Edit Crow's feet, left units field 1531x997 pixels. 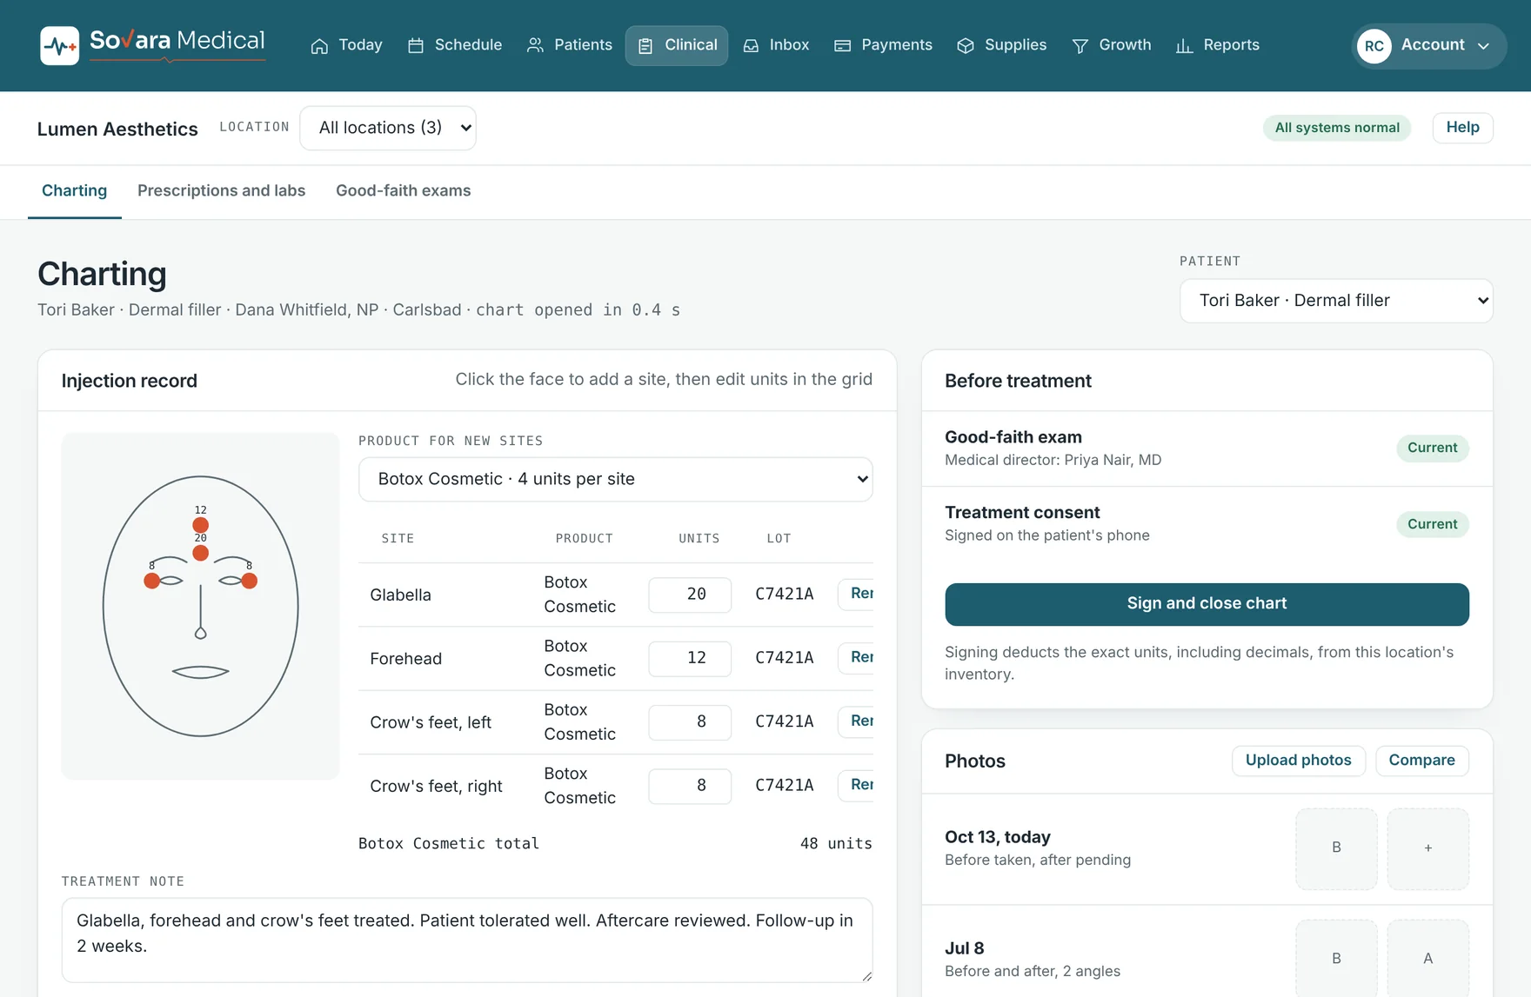690,722
